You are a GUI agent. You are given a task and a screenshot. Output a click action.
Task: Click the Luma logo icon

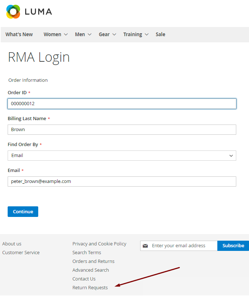tap(13, 12)
